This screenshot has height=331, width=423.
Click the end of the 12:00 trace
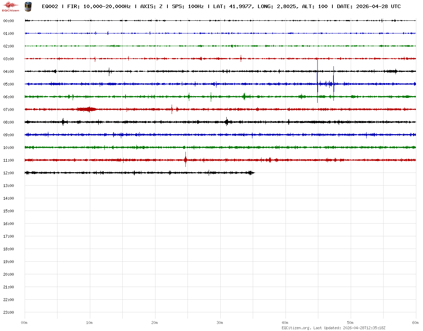coord(253,173)
